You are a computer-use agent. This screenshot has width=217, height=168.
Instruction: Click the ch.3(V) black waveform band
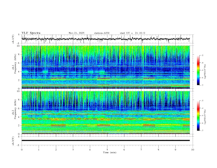pos(105,141)
